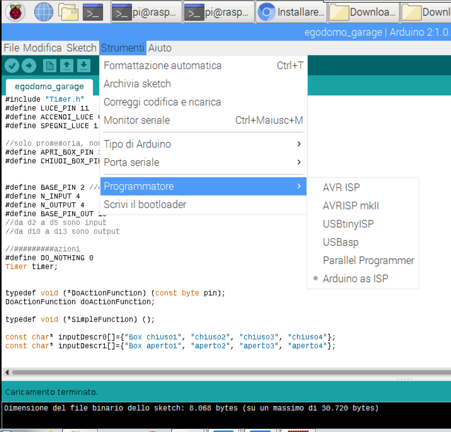Select Arduino as ISP programmer
The image size is (451, 432).
click(x=363, y=278)
